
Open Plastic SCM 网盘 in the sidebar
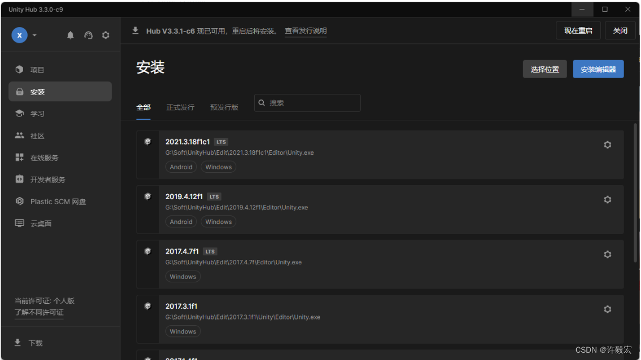click(x=60, y=201)
